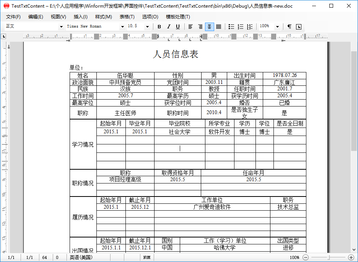Apply bulleted list formatting
358x262 pixels.
(231, 27)
